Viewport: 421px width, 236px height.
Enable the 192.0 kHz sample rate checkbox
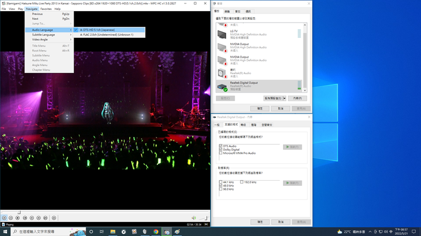241,182
